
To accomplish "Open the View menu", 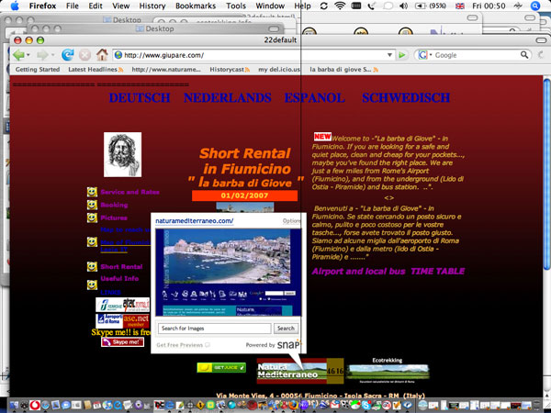I will [121, 6].
